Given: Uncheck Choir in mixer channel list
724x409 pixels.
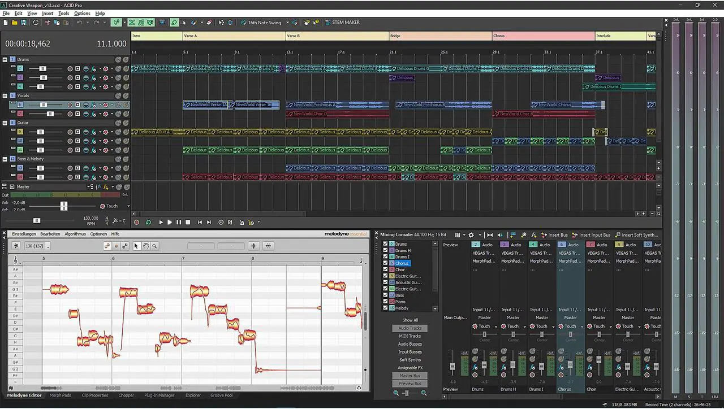Looking at the screenshot, I should point(386,269).
